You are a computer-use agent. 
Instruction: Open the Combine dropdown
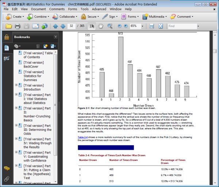point(38,17)
